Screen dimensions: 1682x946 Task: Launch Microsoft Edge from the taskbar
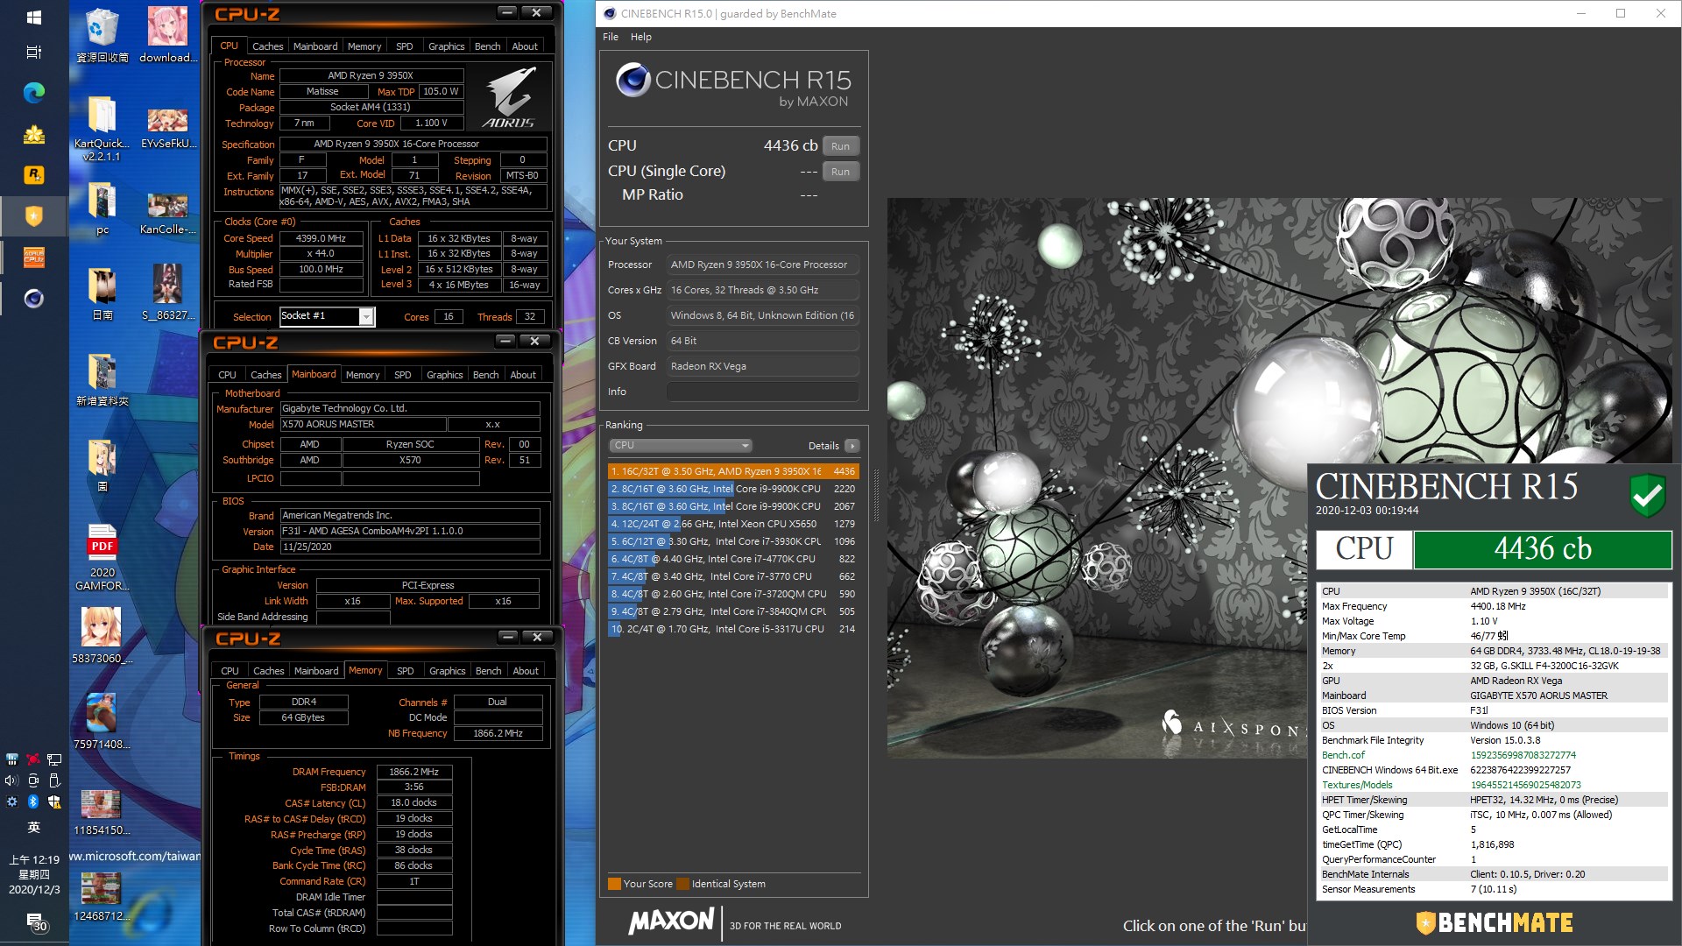[x=34, y=92]
